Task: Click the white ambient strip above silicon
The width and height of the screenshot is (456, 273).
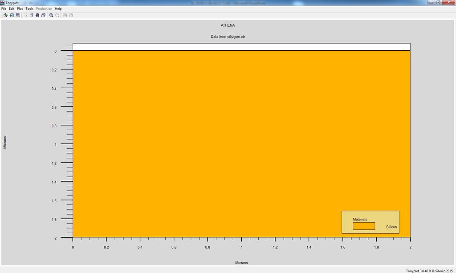Action: click(241, 47)
